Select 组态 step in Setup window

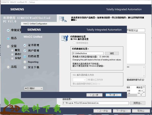(14, 38)
